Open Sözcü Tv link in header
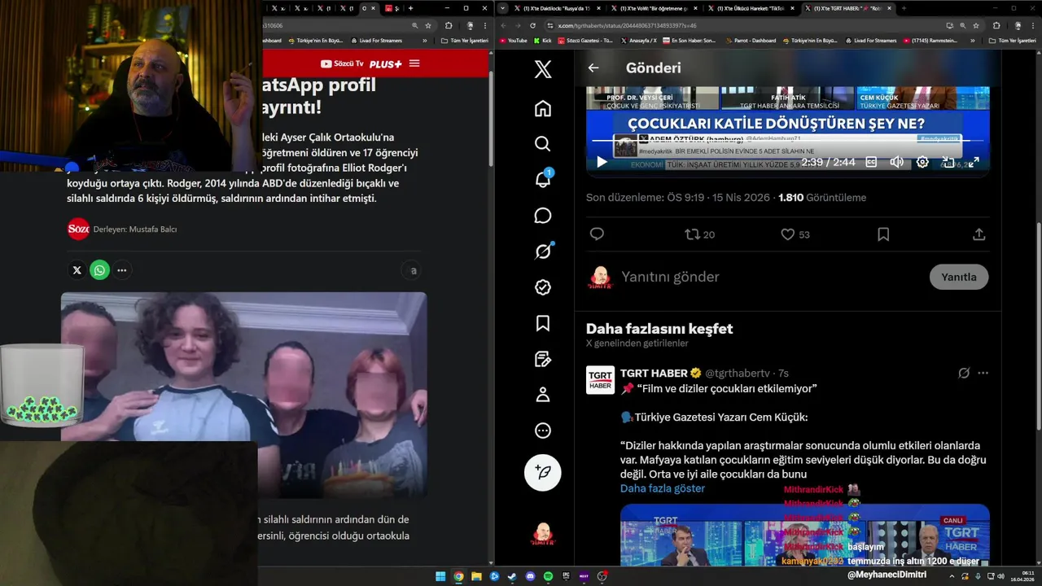This screenshot has height=586, width=1042. click(342, 63)
